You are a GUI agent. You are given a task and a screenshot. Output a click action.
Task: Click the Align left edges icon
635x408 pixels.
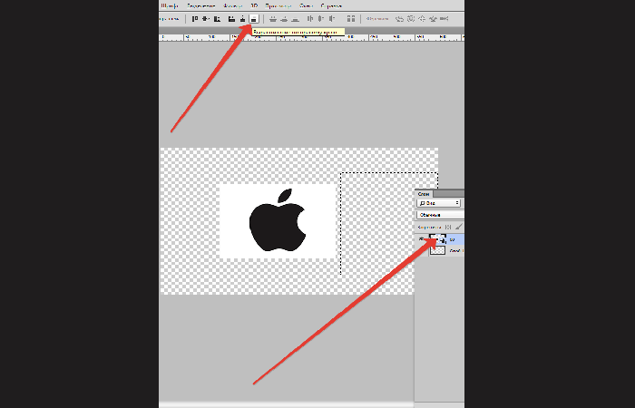[x=231, y=19]
